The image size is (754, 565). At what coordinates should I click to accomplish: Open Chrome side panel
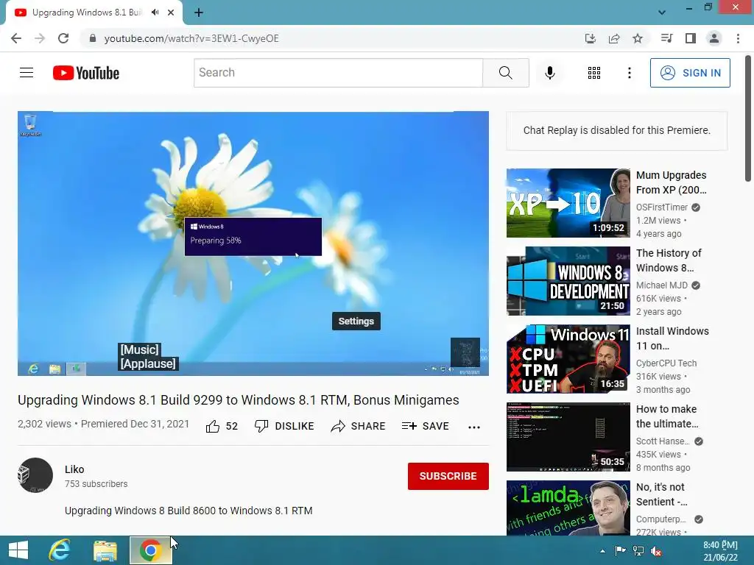click(x=691, y=38)
